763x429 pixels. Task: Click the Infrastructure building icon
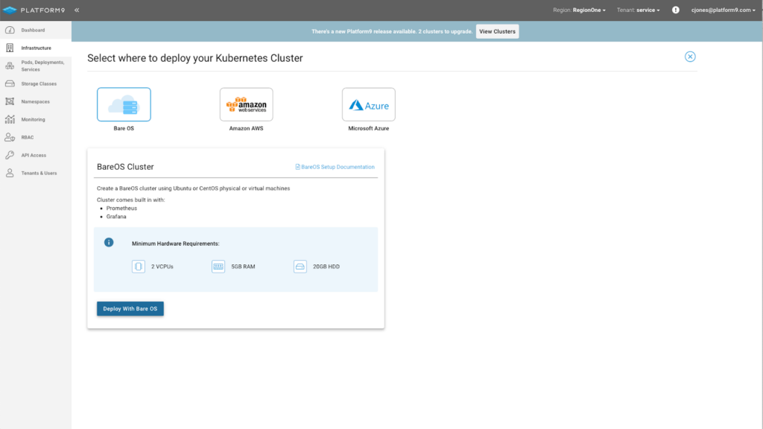pos(10,48)
